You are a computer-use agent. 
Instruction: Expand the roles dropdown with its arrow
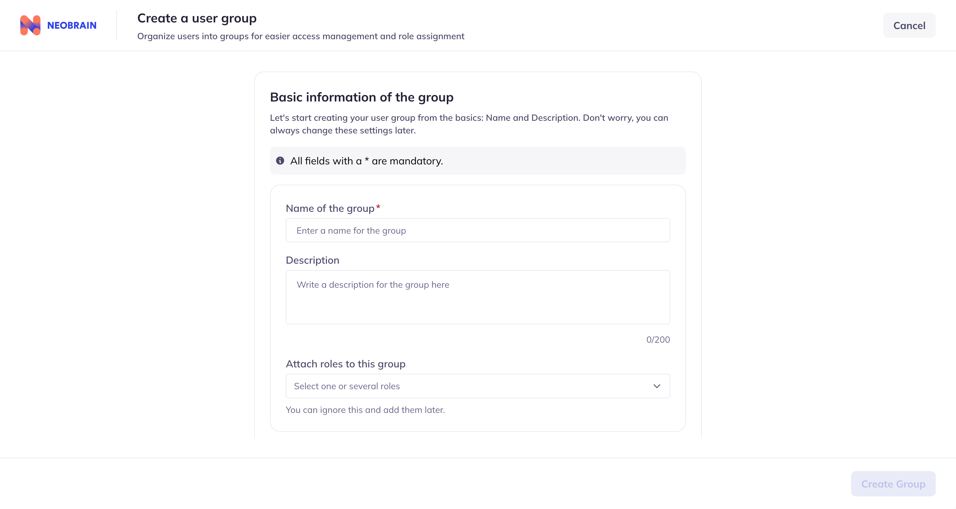pos(657,386)
